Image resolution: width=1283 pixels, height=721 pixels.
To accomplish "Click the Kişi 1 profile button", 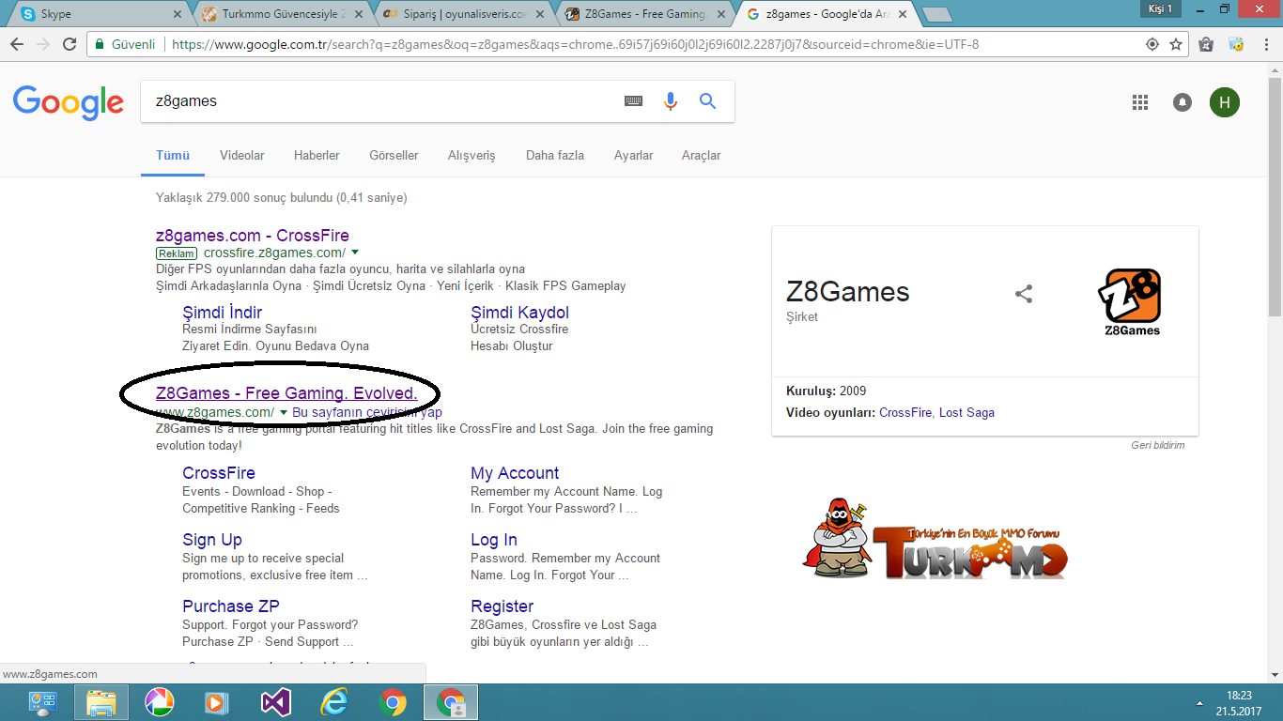I will (x=1161, y=8).
